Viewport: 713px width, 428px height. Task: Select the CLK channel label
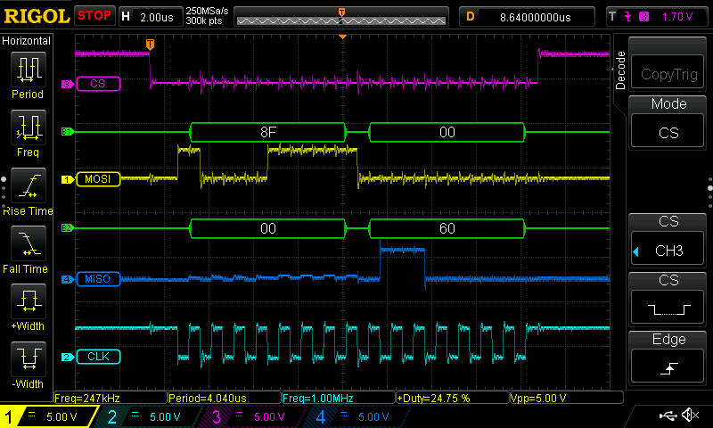[98, 357]
